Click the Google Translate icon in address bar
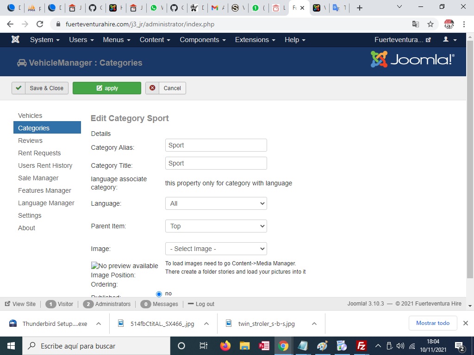The height and width of the screenshot is (355, 474). coord(415,24)
